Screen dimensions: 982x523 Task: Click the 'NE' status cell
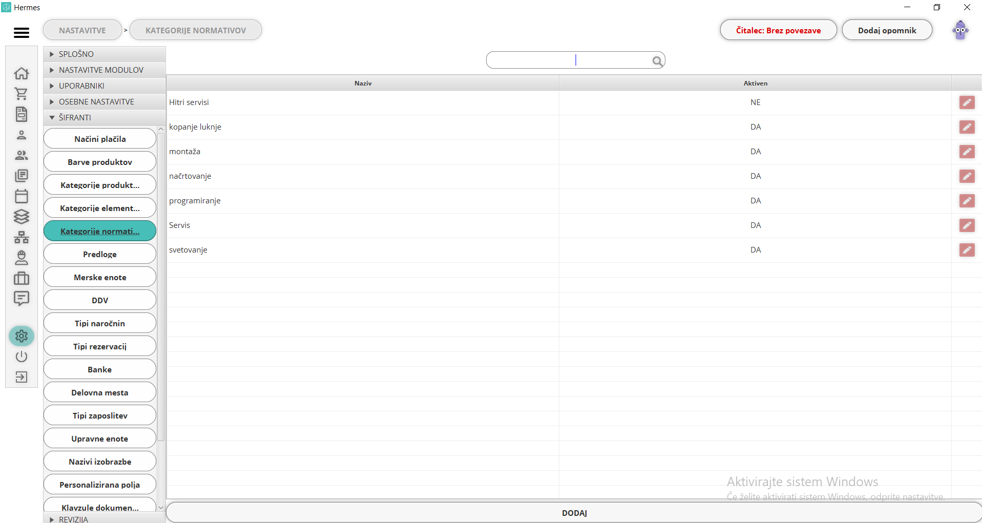coord(755,102)
